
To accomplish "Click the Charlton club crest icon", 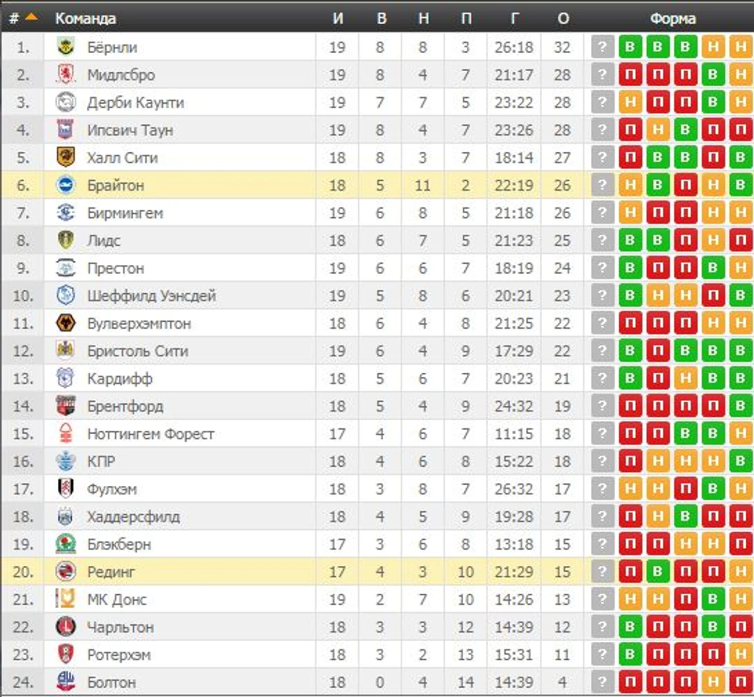I will pyautogui.click(x=66, y=627).
